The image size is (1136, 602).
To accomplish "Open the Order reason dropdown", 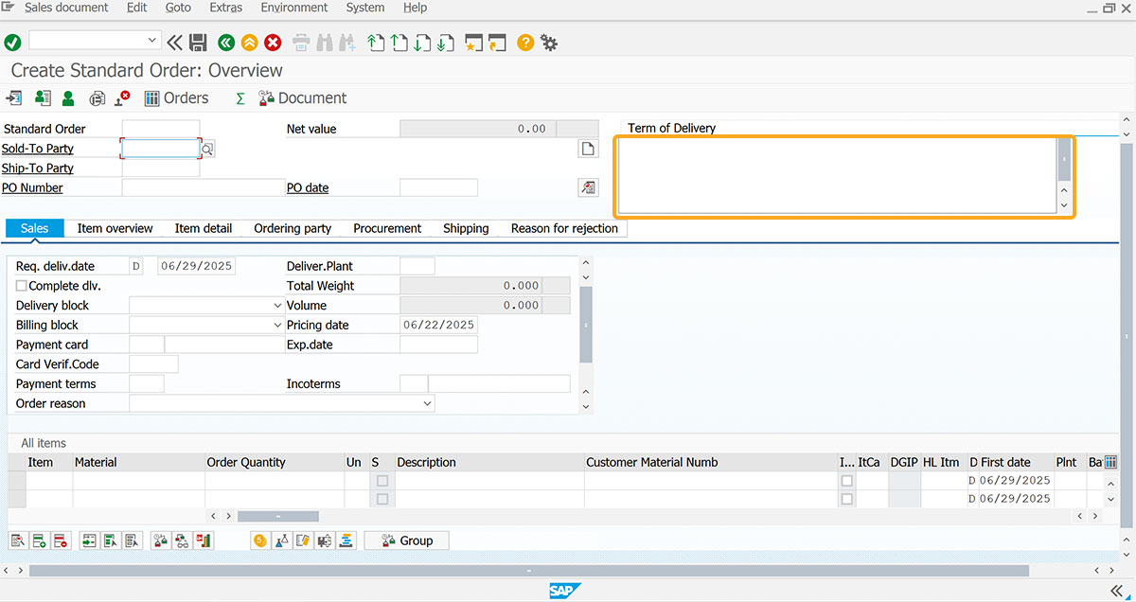I will [427, 403].
